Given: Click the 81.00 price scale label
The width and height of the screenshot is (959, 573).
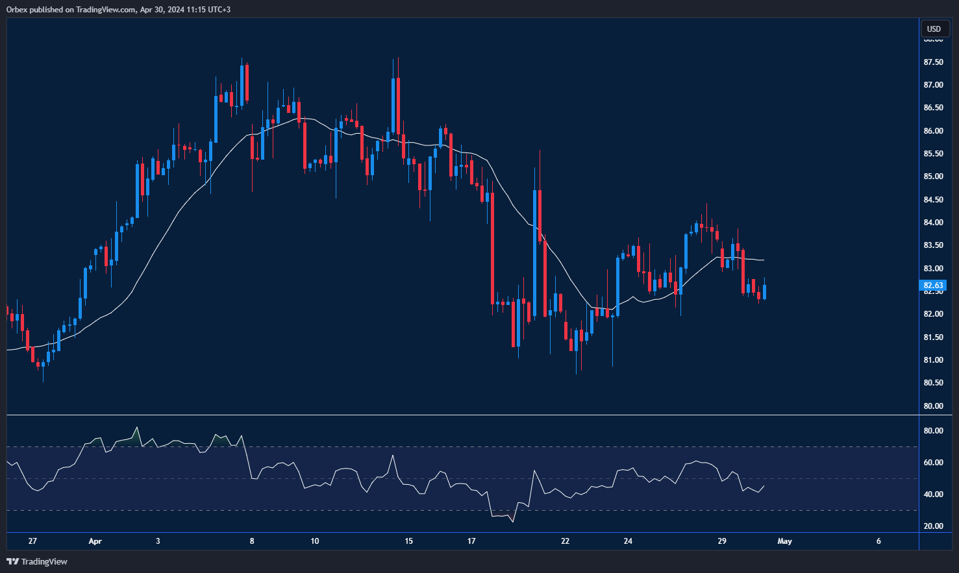Looking at the screenshot, I should click(x=933, y=360).
